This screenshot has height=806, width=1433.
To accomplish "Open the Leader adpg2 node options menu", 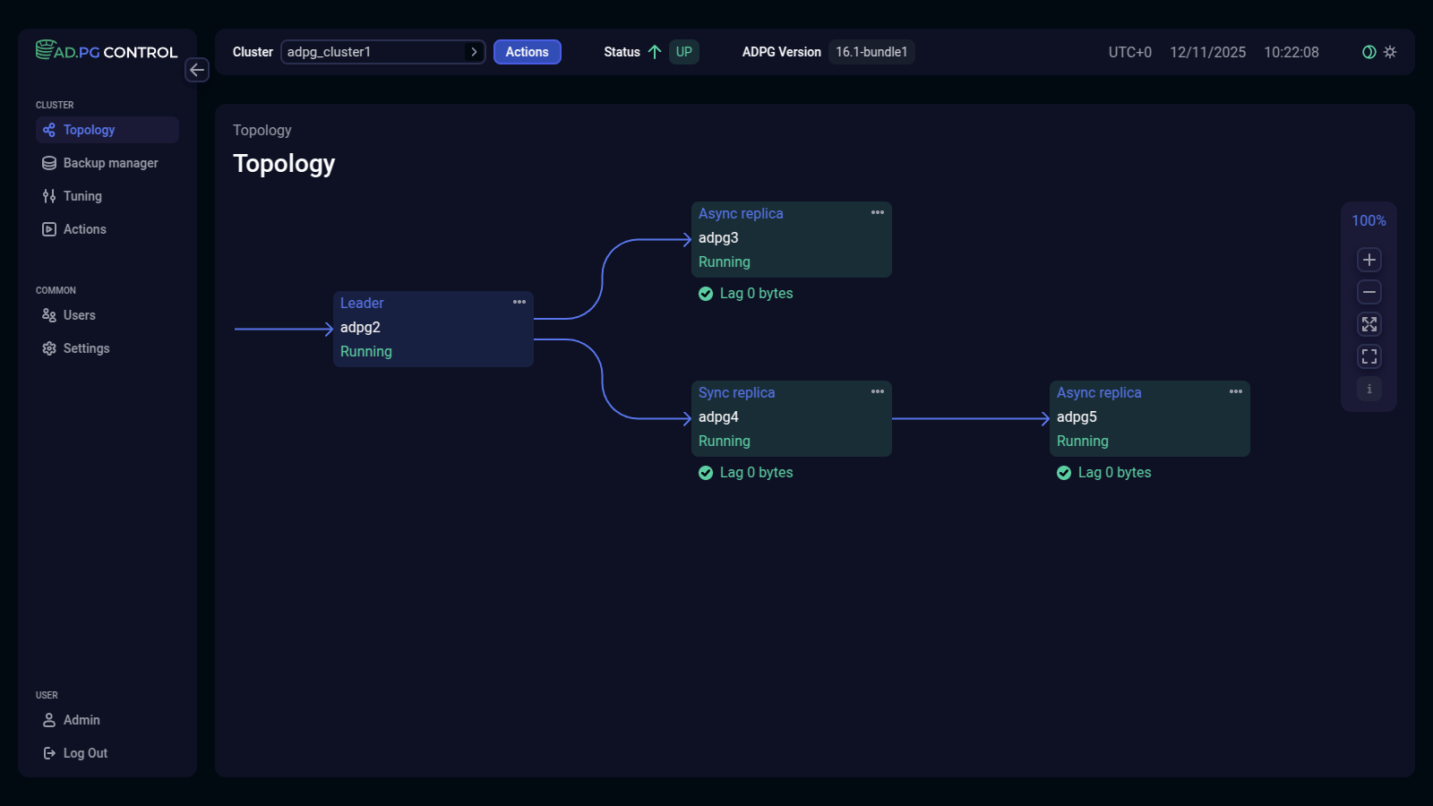I will pyautogui.click(x=519, y=303).
